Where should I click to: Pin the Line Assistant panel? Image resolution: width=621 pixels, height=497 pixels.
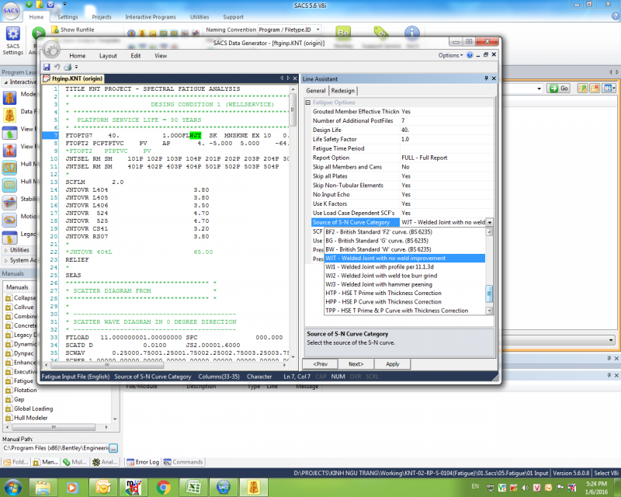pos(487,78)
